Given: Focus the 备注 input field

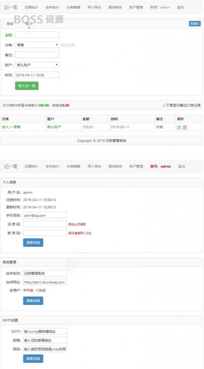Looking at the screenshot, I should point(37,55).
